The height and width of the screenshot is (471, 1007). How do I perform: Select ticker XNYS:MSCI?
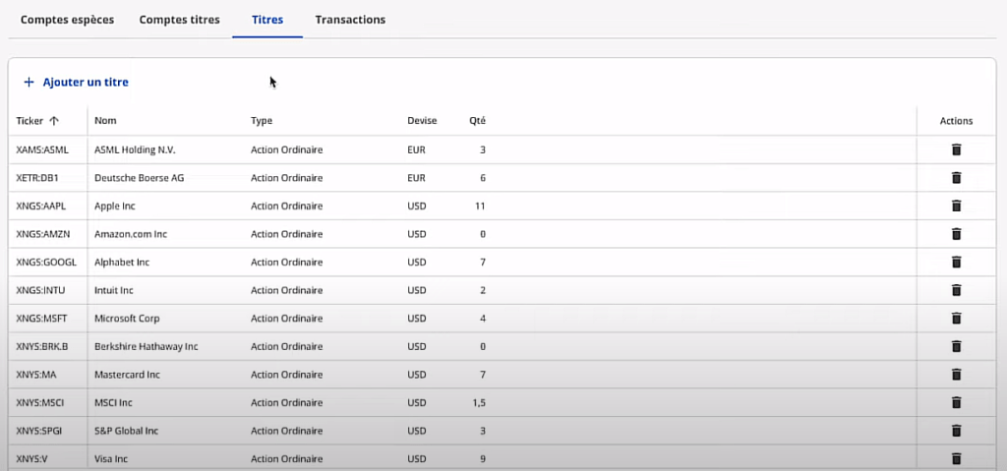click(x=39, y=403)
